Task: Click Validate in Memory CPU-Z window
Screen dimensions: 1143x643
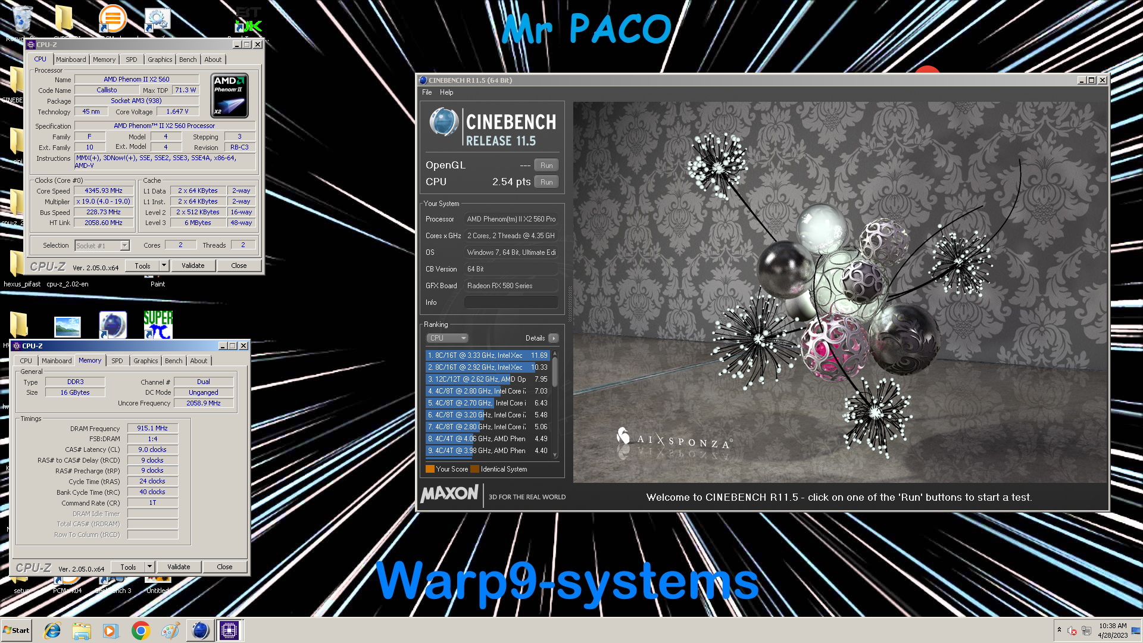Action: pos(179,567)
